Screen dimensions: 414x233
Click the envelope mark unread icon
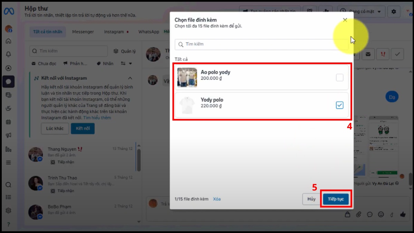pyautogui.click(x=368, y=54)
